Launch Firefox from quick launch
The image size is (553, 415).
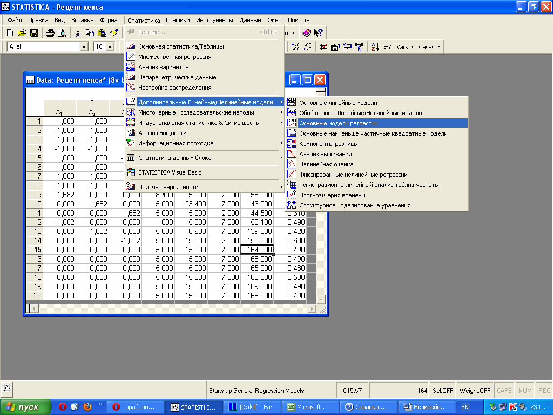87,406
